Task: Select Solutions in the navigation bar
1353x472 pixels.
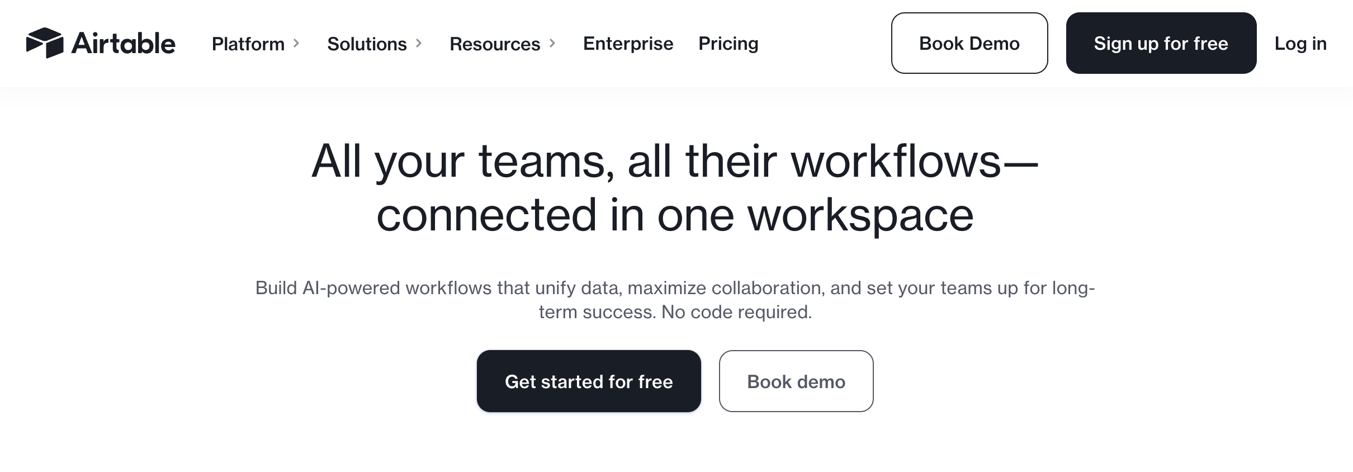Action: point(366,43)
